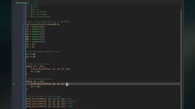Click the 'y1 = argument[1];' line
Screen dimensions: 195x109
point(36,29)
